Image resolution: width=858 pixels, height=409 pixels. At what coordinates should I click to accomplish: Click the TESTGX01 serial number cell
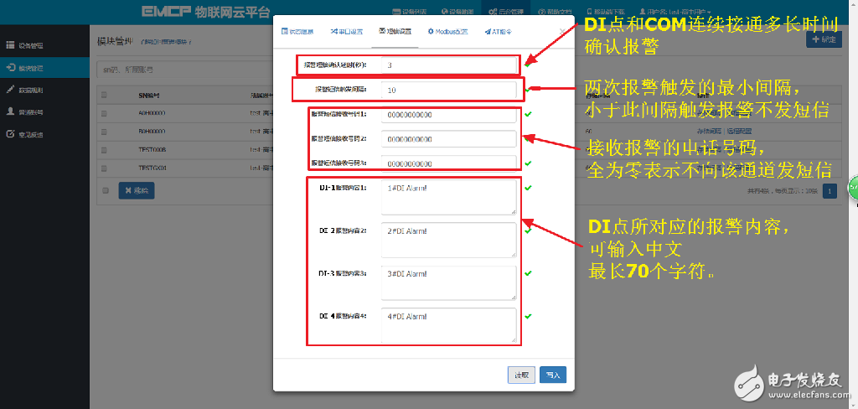pyautogui.click(x=152, y=168)
